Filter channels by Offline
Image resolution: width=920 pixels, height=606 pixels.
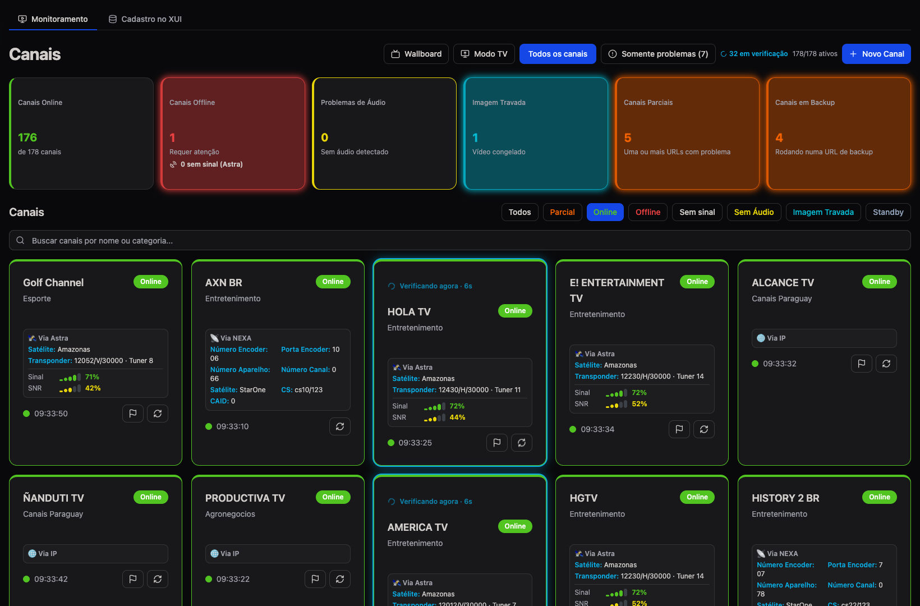tap(648, 212)
